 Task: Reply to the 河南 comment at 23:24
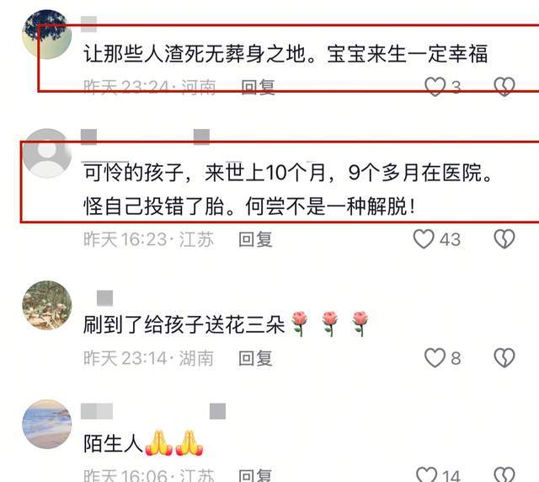click(259, 87)
